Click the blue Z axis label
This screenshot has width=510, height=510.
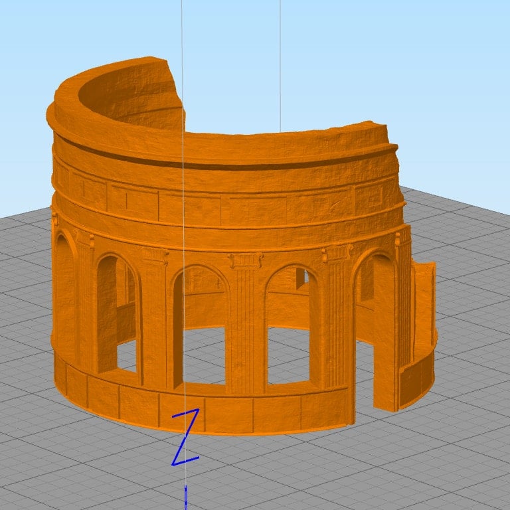[185, 437]
